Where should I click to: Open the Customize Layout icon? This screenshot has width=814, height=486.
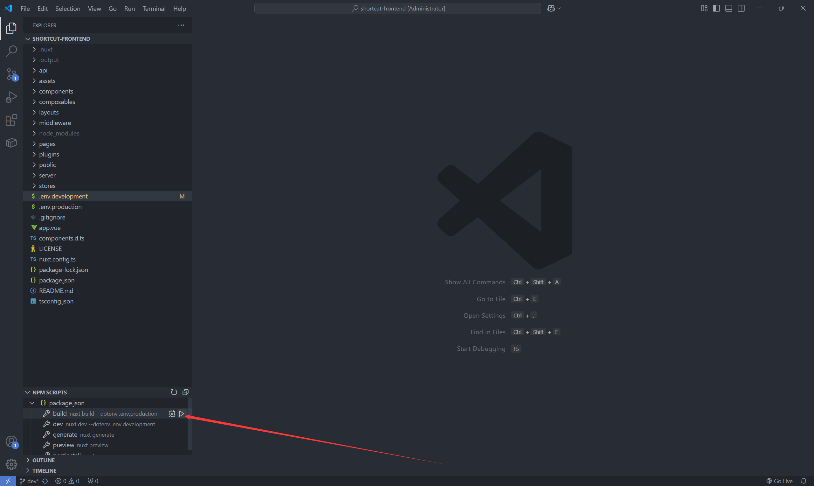(x=704, y=9)
